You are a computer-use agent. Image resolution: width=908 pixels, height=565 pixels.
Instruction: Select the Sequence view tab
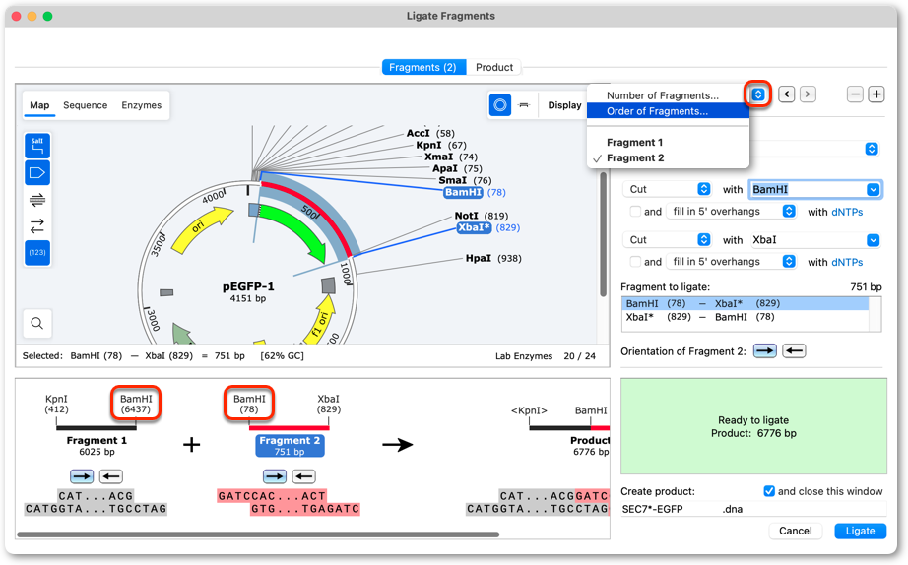85,104
